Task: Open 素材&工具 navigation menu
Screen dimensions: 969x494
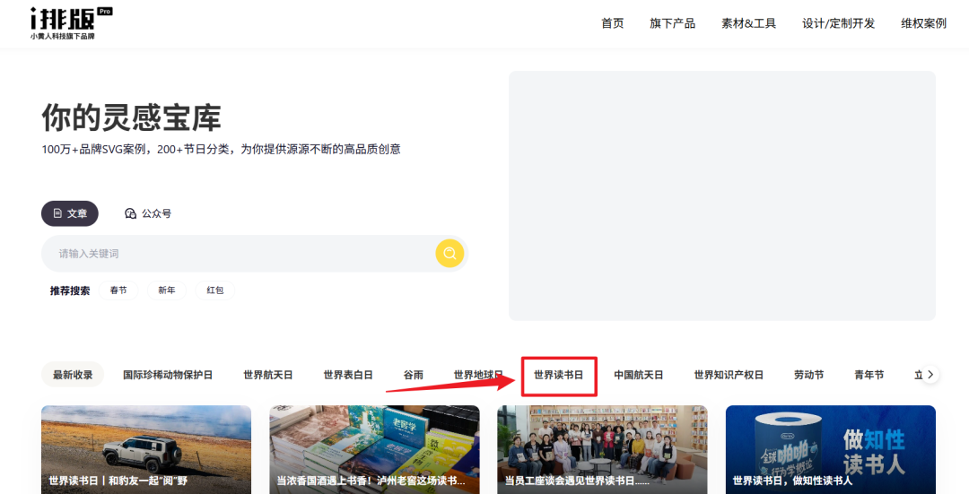Action: click(x=748, y=23)
